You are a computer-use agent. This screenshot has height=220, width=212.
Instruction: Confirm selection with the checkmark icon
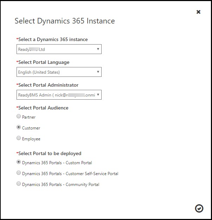(199, 208)
